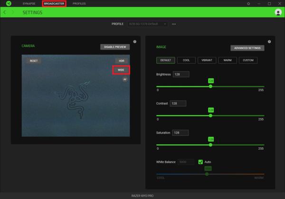The image size is (285, 199).
Task: Toggle the Auto white balance checkbox
Action: point(200,162)
